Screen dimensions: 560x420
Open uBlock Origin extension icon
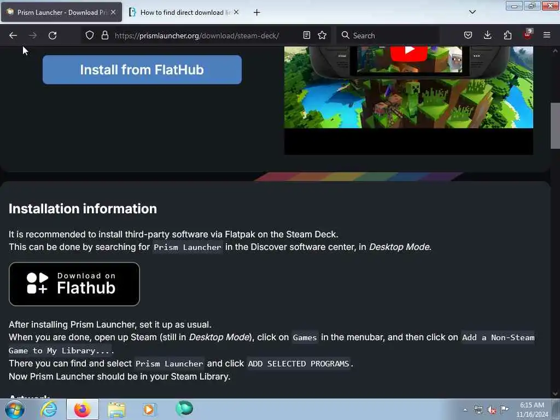pyautogui.click(x=528, y=34)
